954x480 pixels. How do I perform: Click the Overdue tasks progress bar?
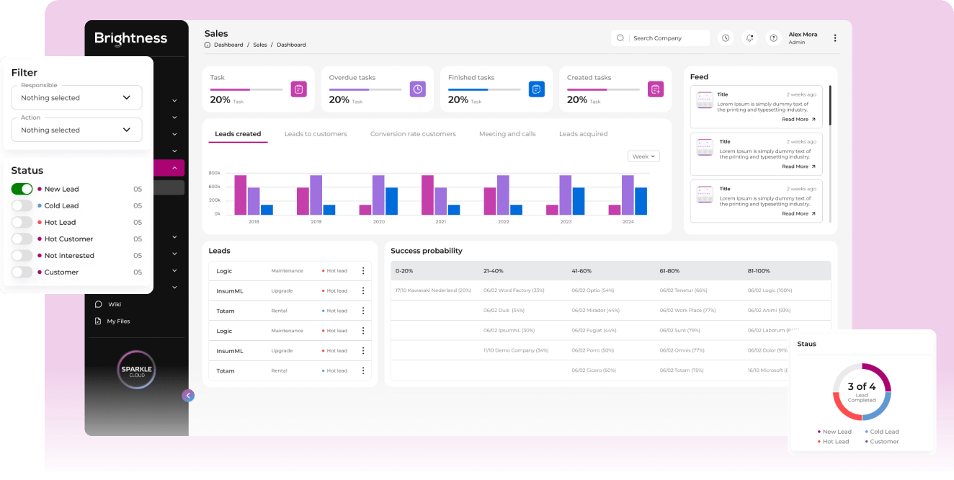365,89
